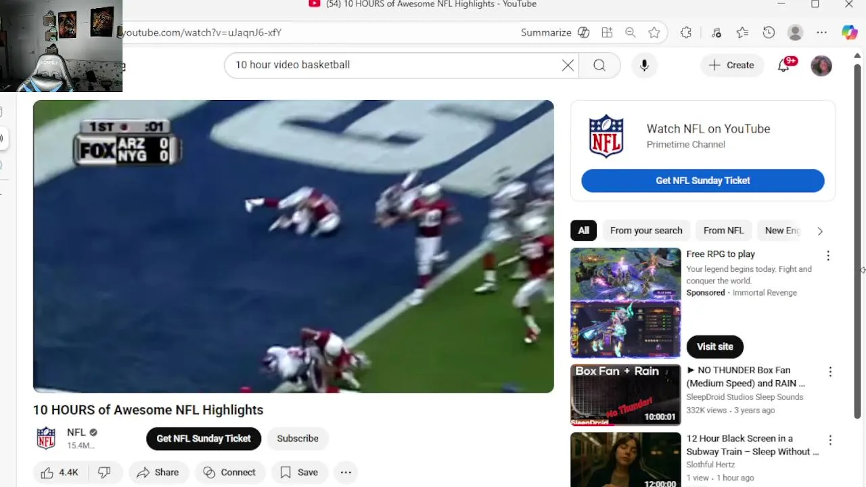
Task: Open the account avatar menu
Action: point(821,66)
